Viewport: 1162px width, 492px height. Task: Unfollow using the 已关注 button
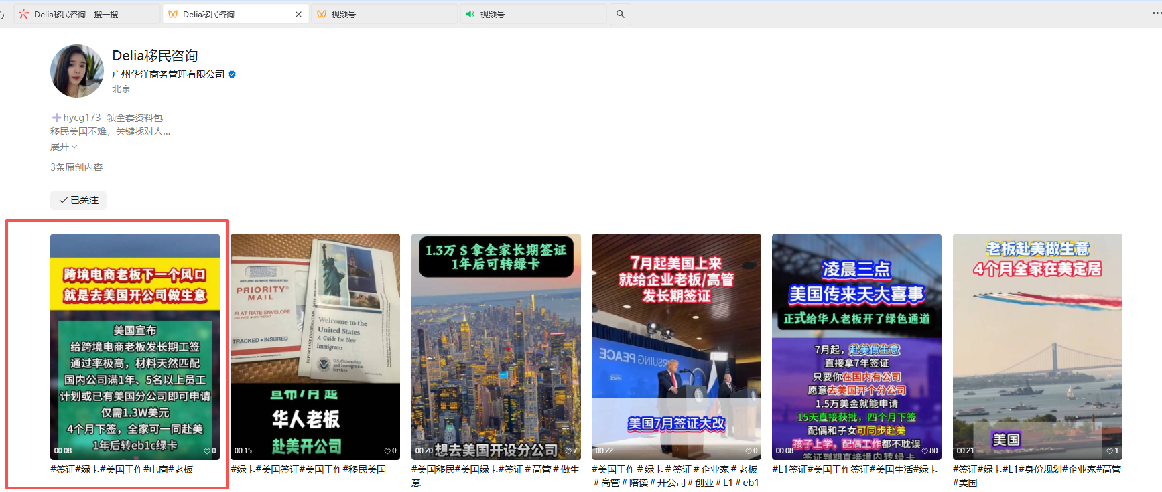(x=78, y=200)
